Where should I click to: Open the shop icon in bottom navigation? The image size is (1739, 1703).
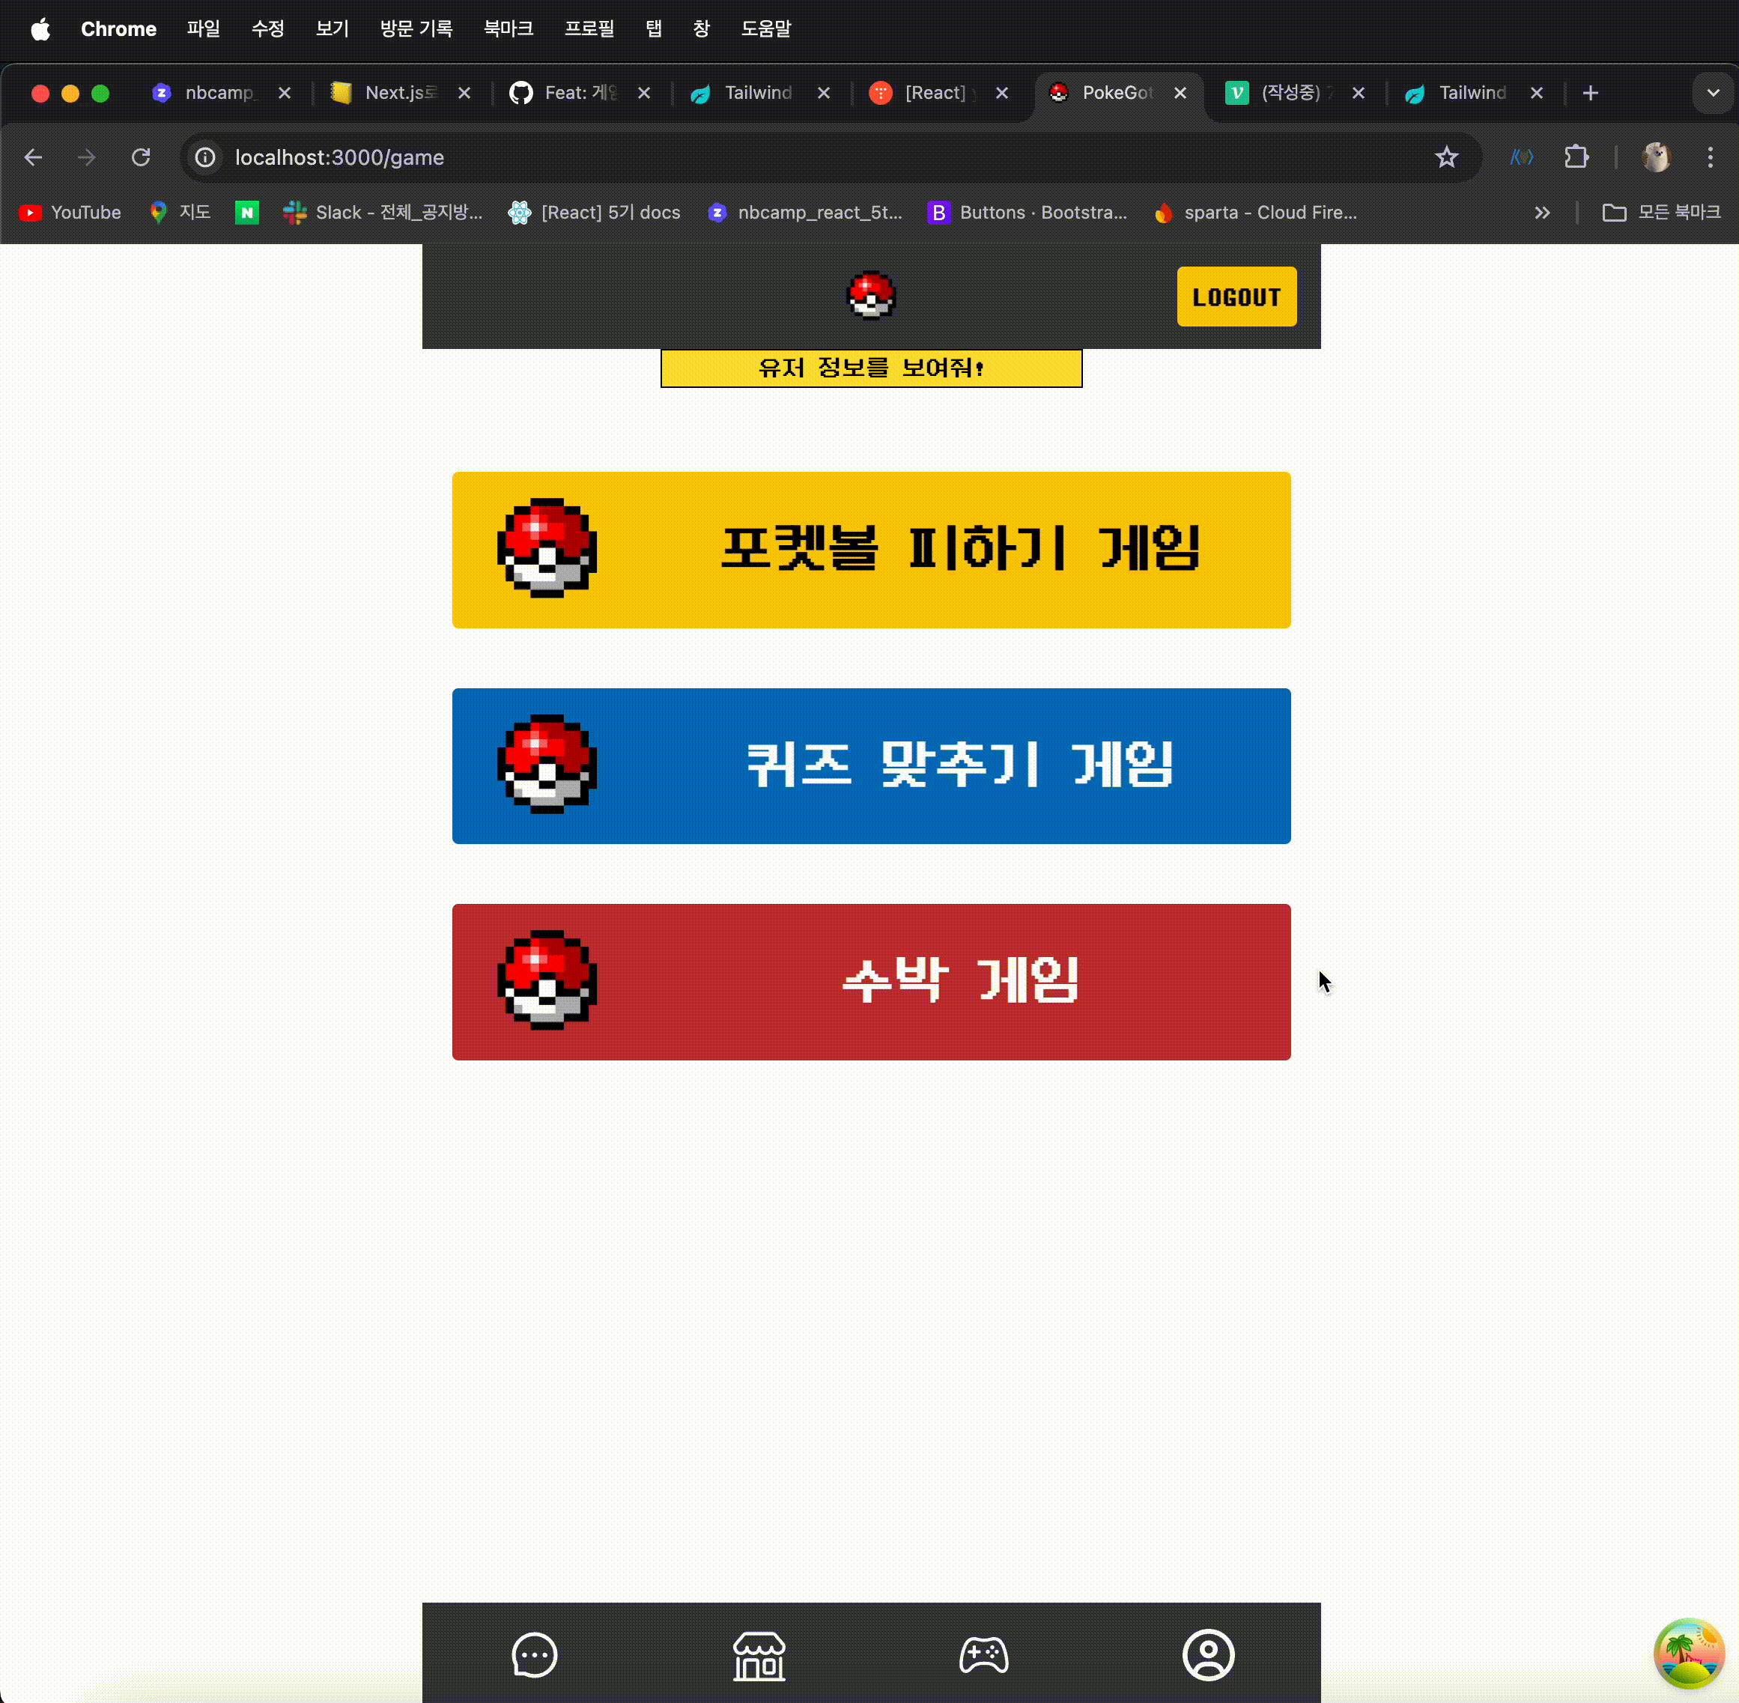click(759, 1655)
